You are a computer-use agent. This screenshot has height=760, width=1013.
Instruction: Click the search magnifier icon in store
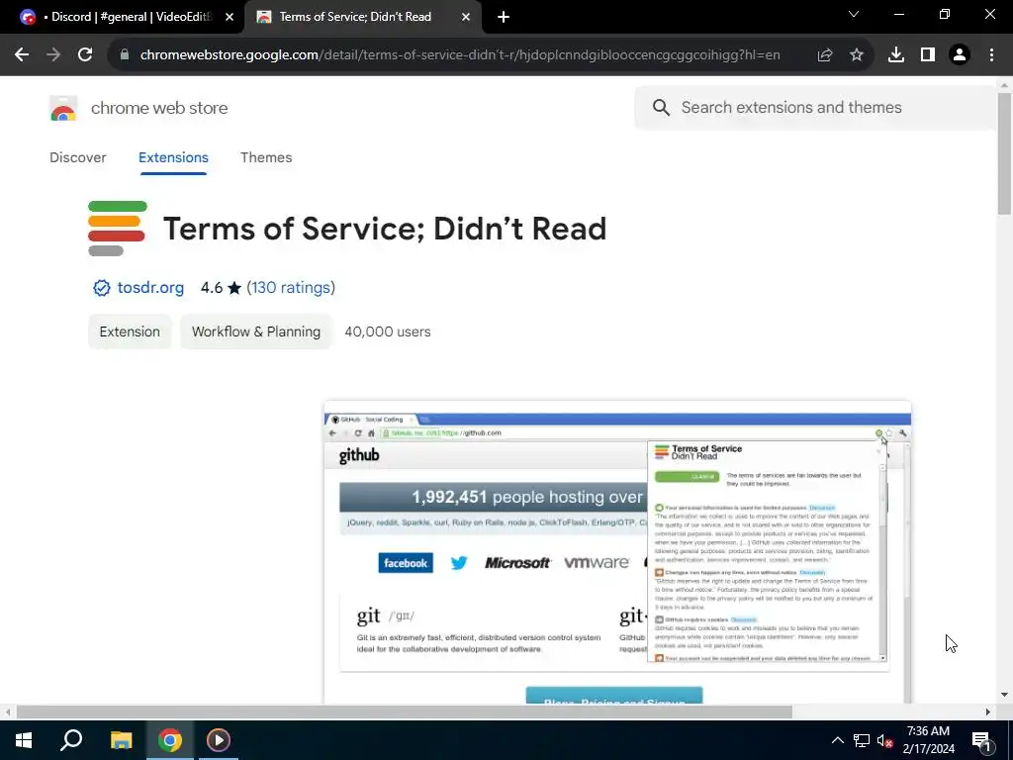coord(661,107)
